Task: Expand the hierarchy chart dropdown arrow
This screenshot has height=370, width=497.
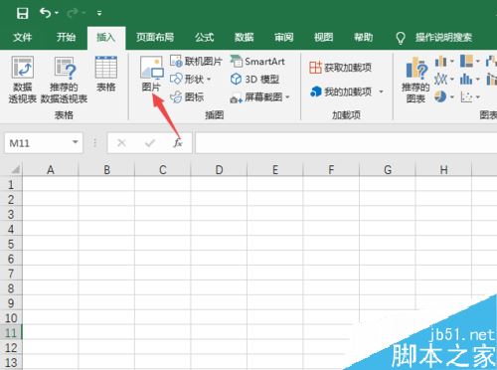Action: click(x=478, y=61)
